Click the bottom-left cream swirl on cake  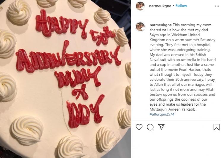pyautogui.click(x=27, y=130)
